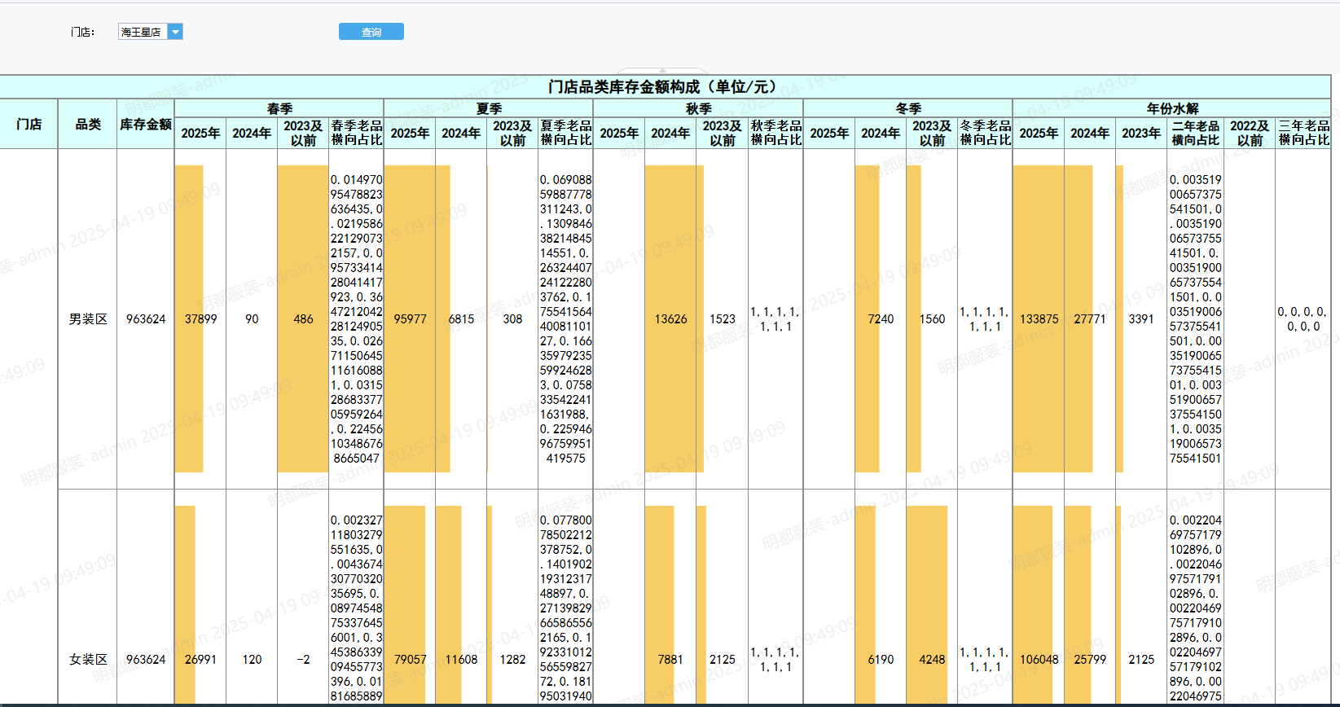Click the 秋季 group header

tap(698, 108)
